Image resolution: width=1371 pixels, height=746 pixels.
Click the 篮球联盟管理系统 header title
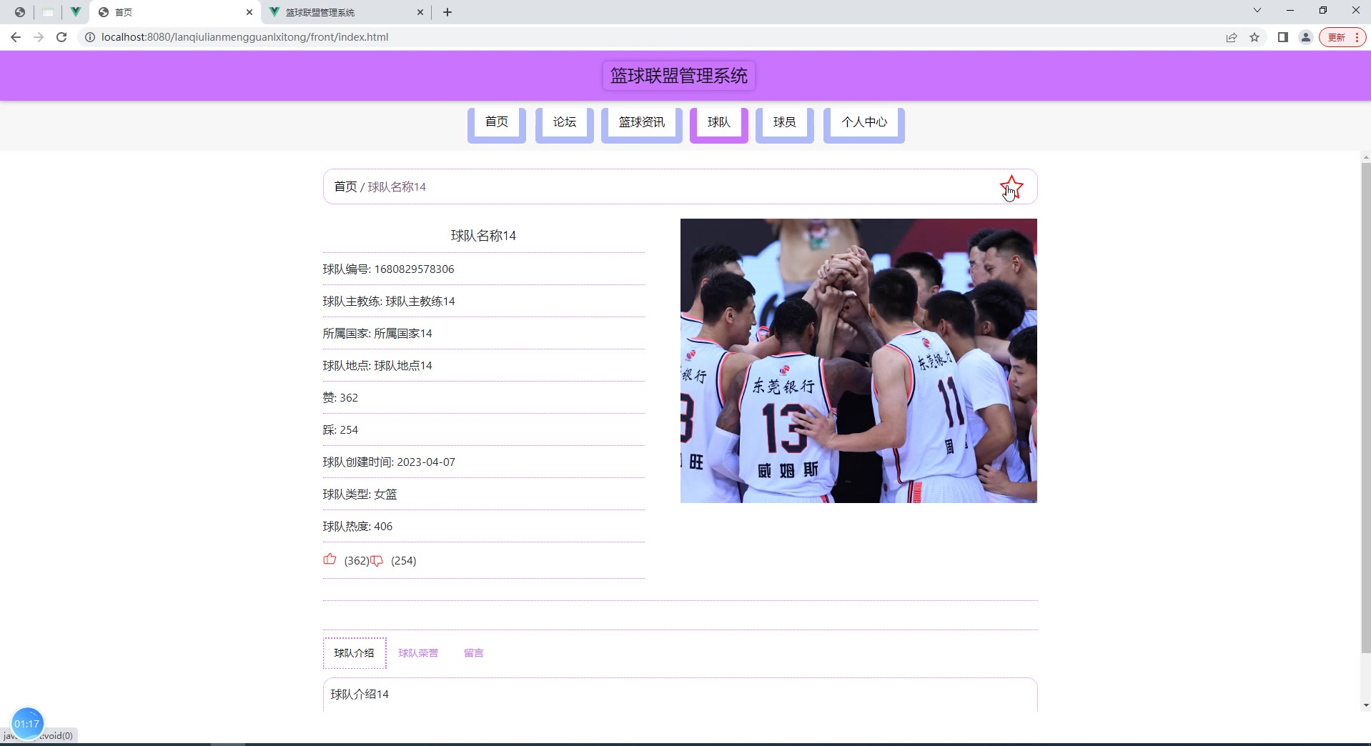pos(679,76)
